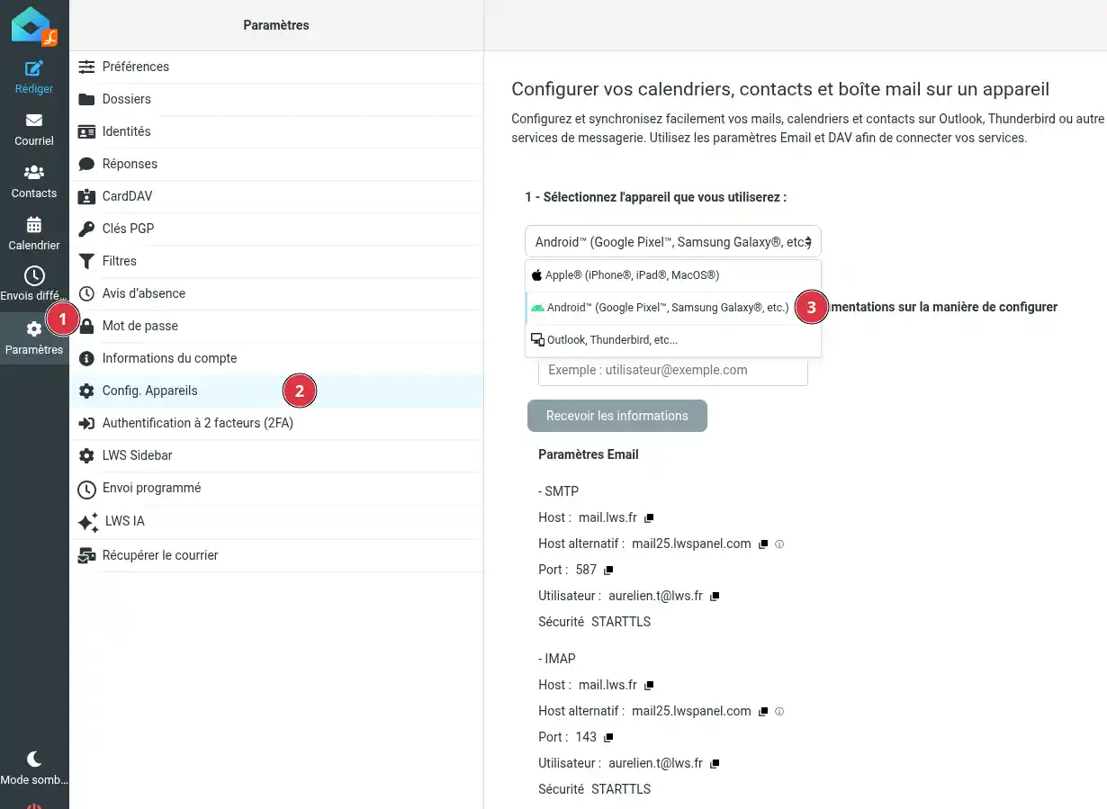This screenshot has height=809, width=1107.
Task: Select Config. Appareils entry
Action: click(276, 391)
